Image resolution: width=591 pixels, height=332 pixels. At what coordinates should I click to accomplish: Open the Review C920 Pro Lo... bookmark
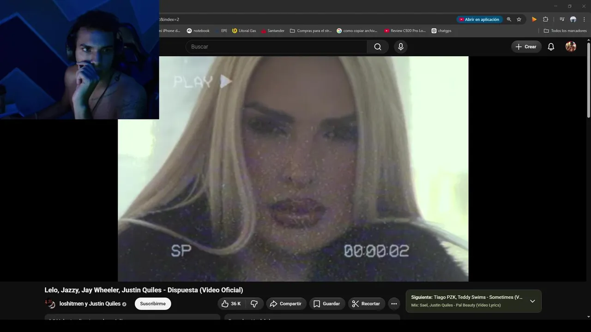click(405, 31)
